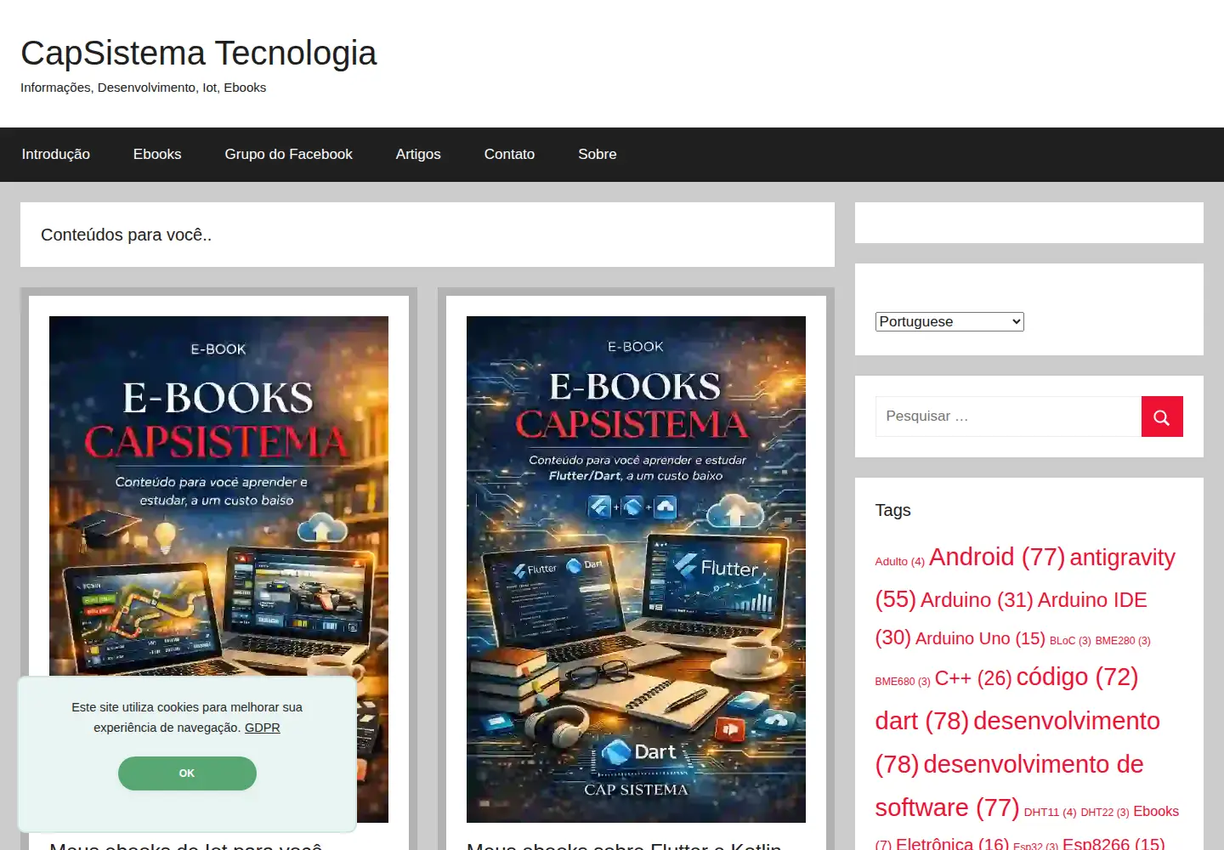
Task: Open Grupo do Facebook menu link
Action: click(288, 154)
